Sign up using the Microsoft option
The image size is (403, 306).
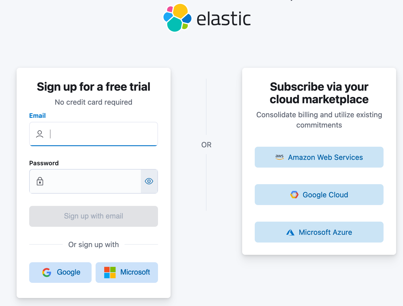(x=127, y=272)
